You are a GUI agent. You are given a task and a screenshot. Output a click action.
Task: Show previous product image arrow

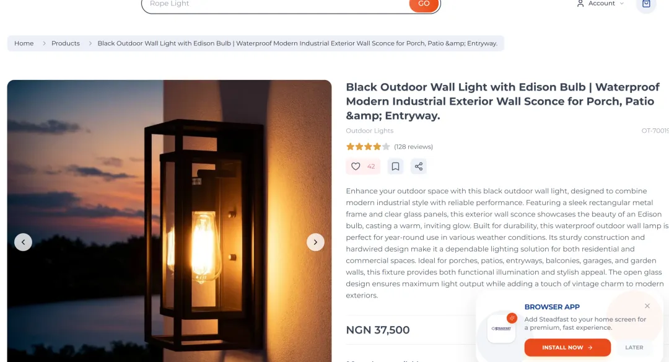tap(23, 242)
